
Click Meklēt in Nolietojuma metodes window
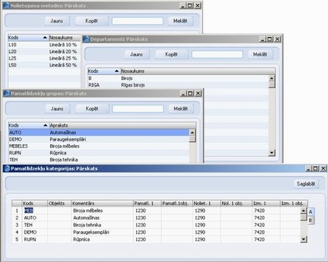180,21
